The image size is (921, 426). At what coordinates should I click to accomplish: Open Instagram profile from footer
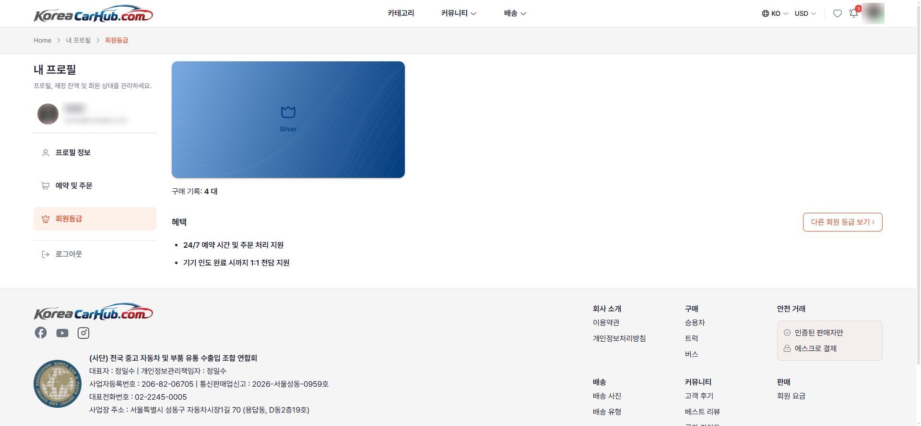coord(83,333)
